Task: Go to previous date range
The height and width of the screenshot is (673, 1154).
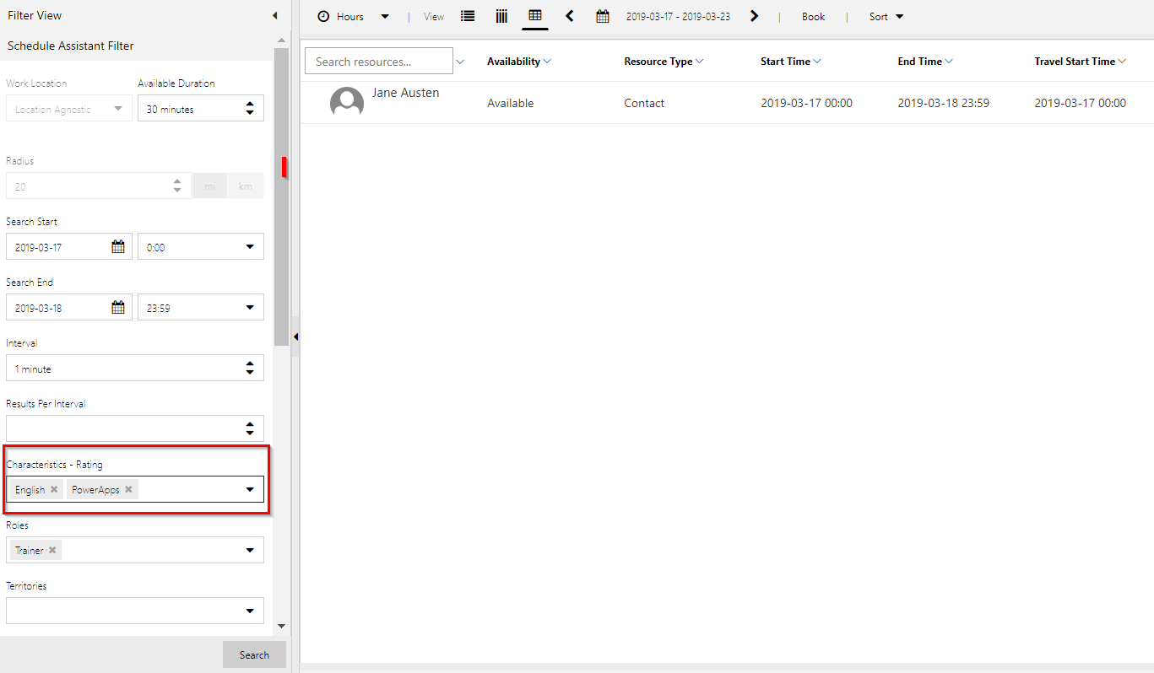Action: [570, 16]
